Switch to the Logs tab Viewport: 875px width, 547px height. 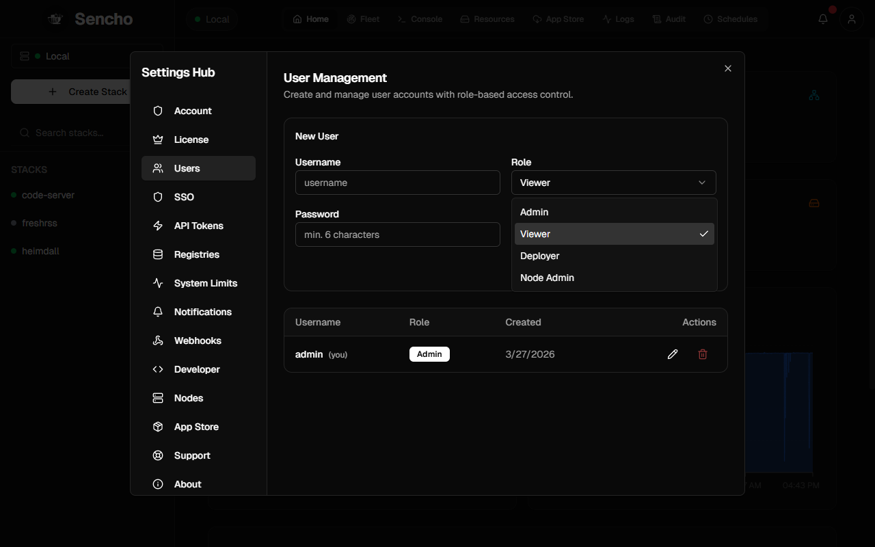[x=619, y=19]
